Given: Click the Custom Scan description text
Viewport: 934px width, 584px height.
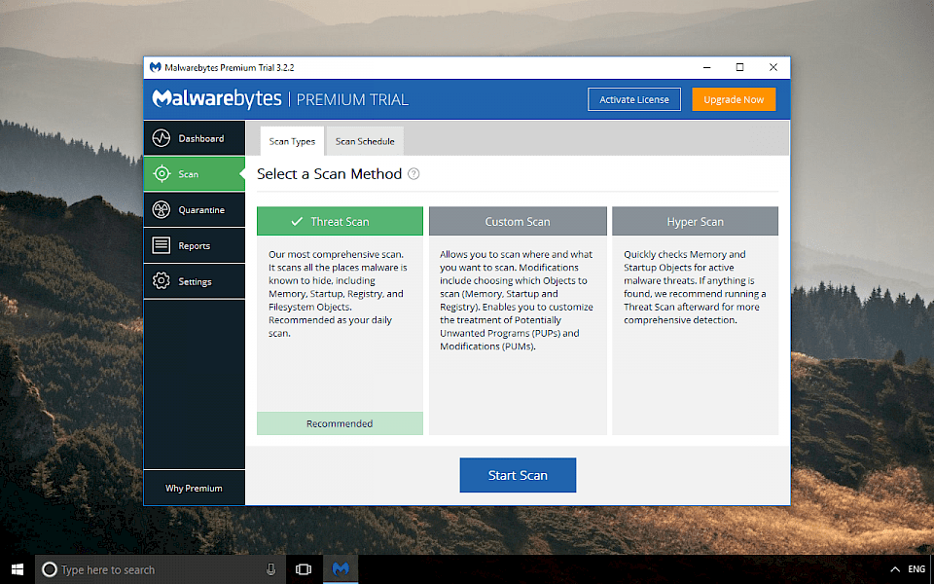Looking at the screenshot, I should point(517,301).
